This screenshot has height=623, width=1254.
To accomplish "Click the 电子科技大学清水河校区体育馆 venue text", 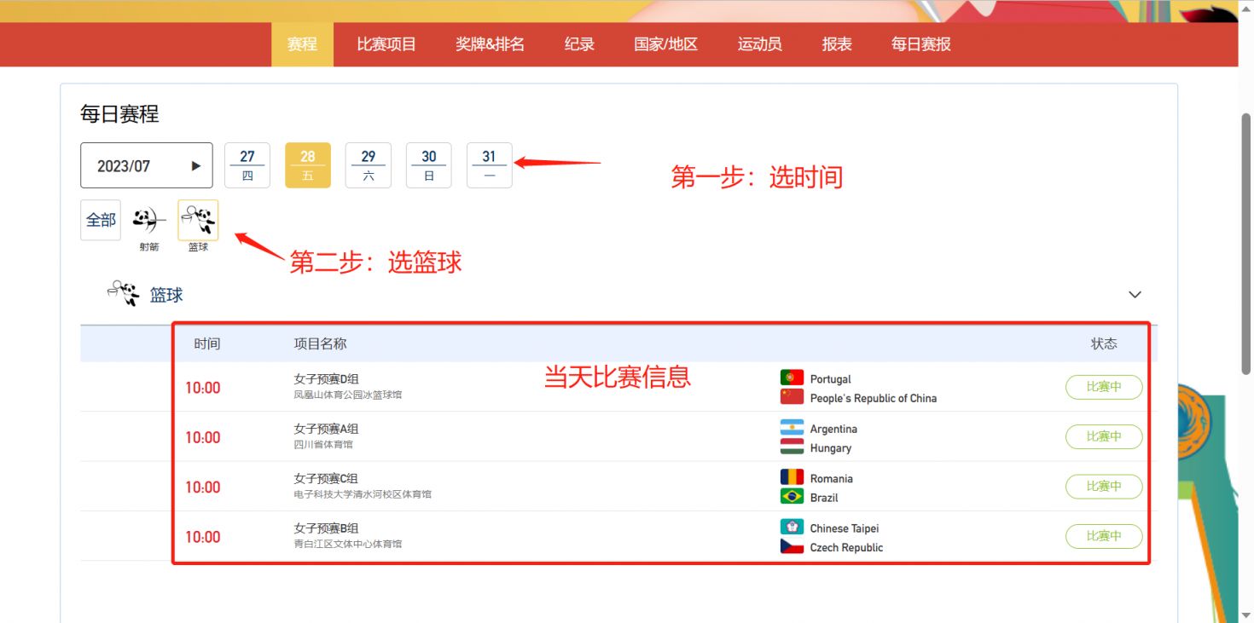I will 363,494.
